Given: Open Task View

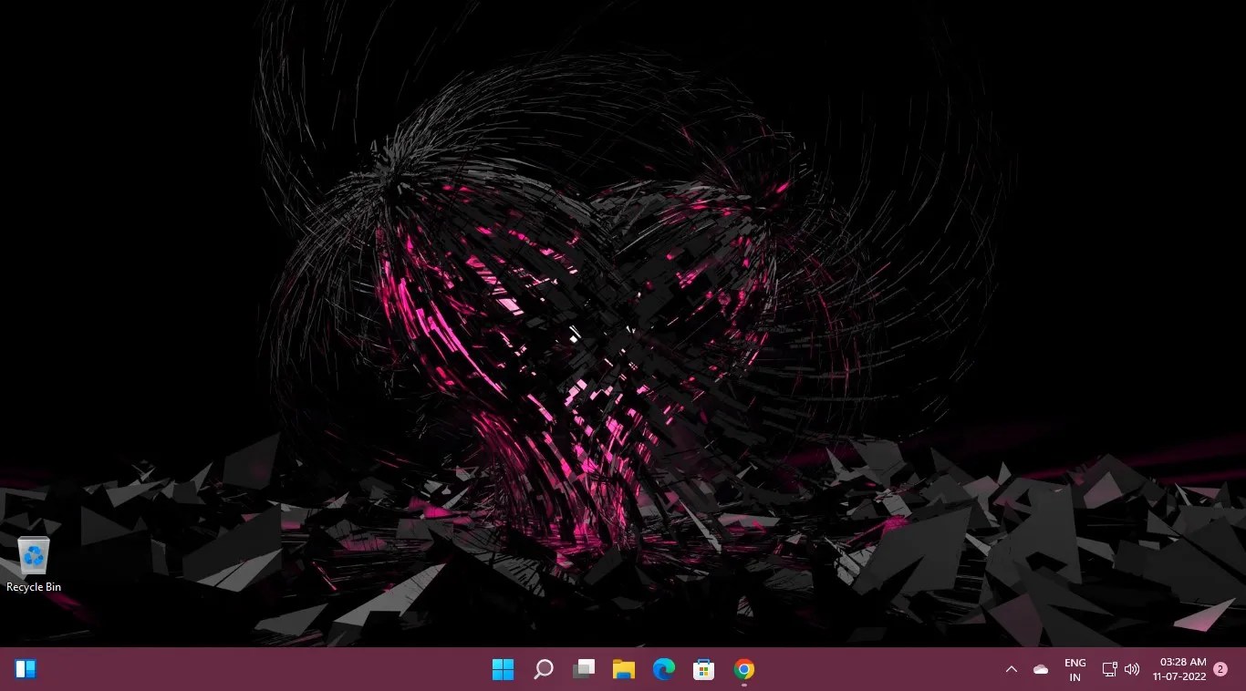Looking at the screenshot, I should [x=584, y=669].
